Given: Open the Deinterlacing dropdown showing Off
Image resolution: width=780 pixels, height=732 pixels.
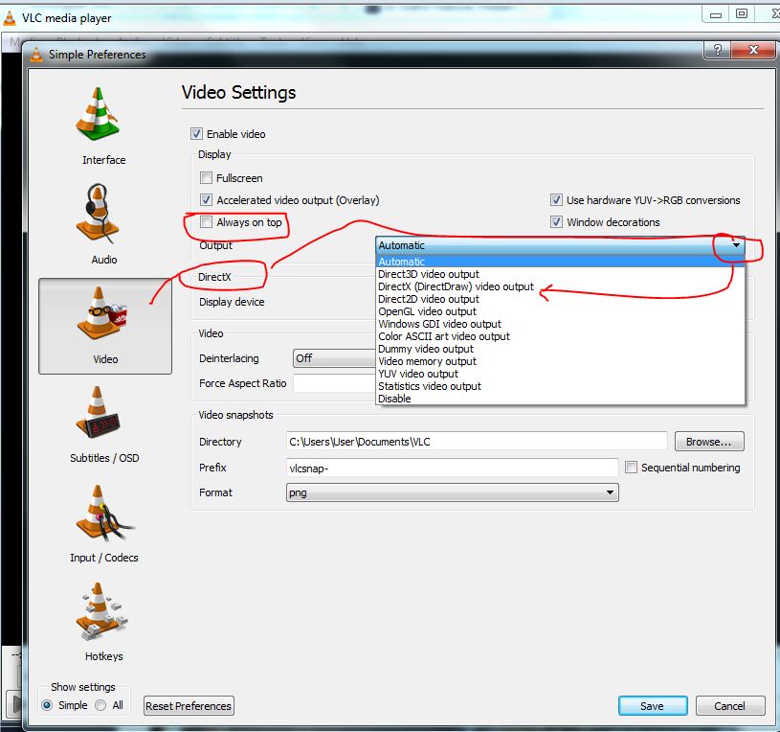Looking at the screenshot, I should click(x=334, y=358).
